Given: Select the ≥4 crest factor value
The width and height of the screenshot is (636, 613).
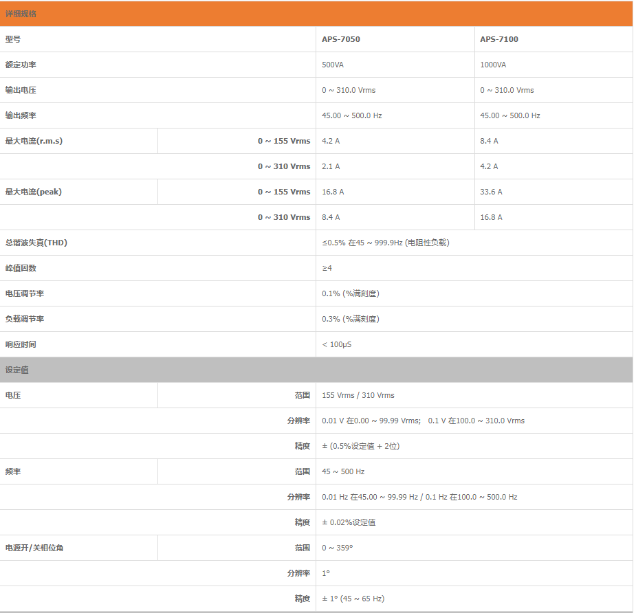Looking at the screenshot, I should [327, 268].
